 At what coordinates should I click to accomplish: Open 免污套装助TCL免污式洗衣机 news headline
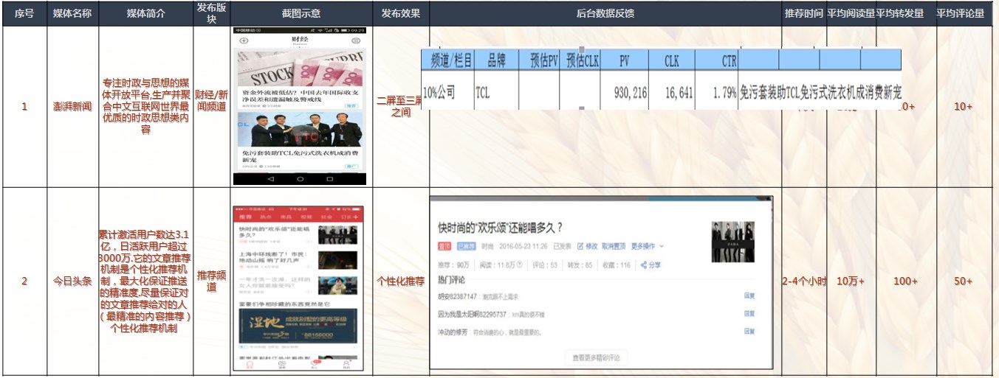[300, 155]
